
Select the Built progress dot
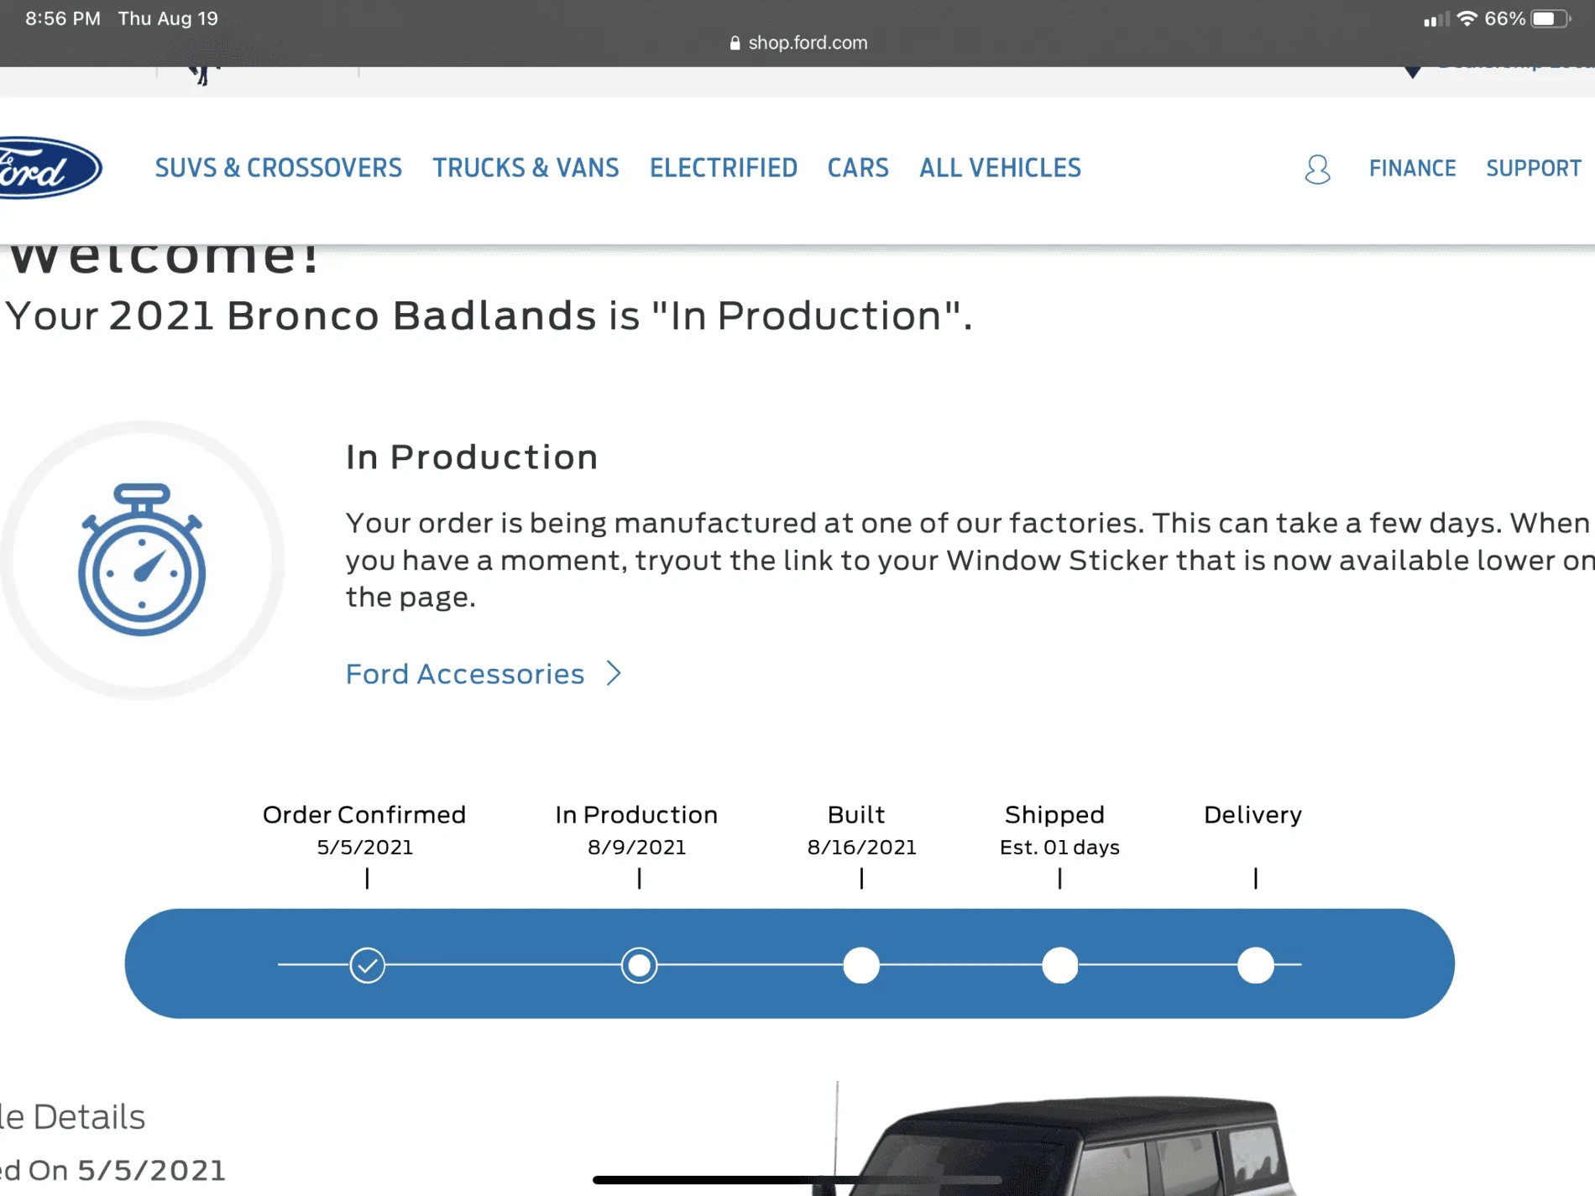point(861,965)
